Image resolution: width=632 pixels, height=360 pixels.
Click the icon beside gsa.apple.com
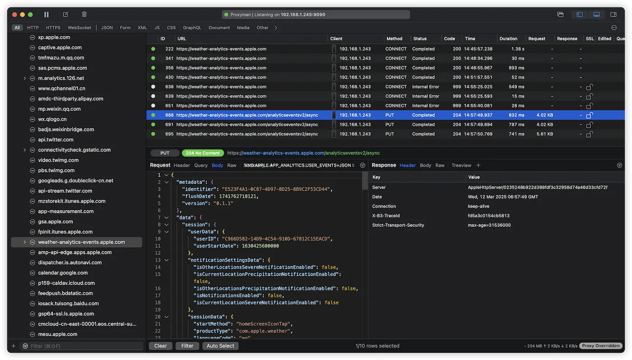click(33, 222)
